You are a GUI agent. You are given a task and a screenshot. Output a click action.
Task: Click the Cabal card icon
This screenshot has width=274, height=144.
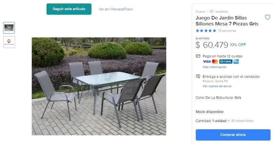[x=226, y=62]
